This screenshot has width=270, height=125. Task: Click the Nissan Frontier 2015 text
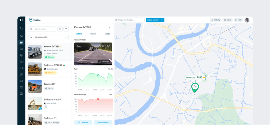55,50
